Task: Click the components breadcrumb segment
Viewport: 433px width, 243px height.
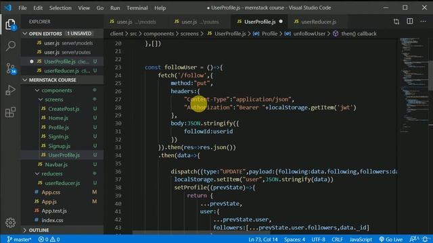Action: tap(158, 34)
